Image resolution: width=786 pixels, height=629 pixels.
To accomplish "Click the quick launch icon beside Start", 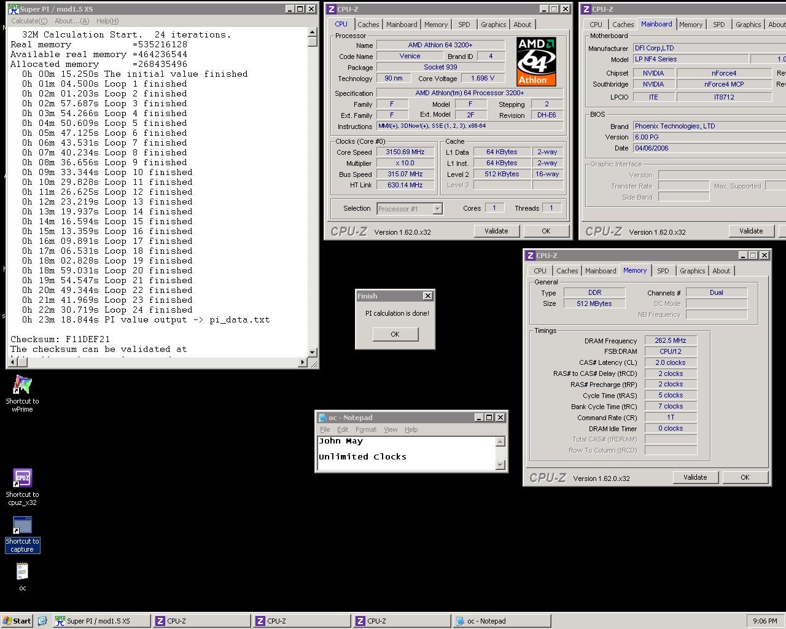I will click(42, 620).
